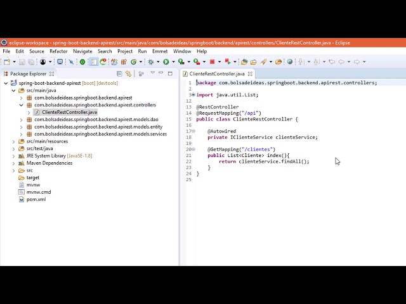The width and height of the screenshot is (406, 304).
Task: Click the Last Edit Location icon
Action: point(332,62)
